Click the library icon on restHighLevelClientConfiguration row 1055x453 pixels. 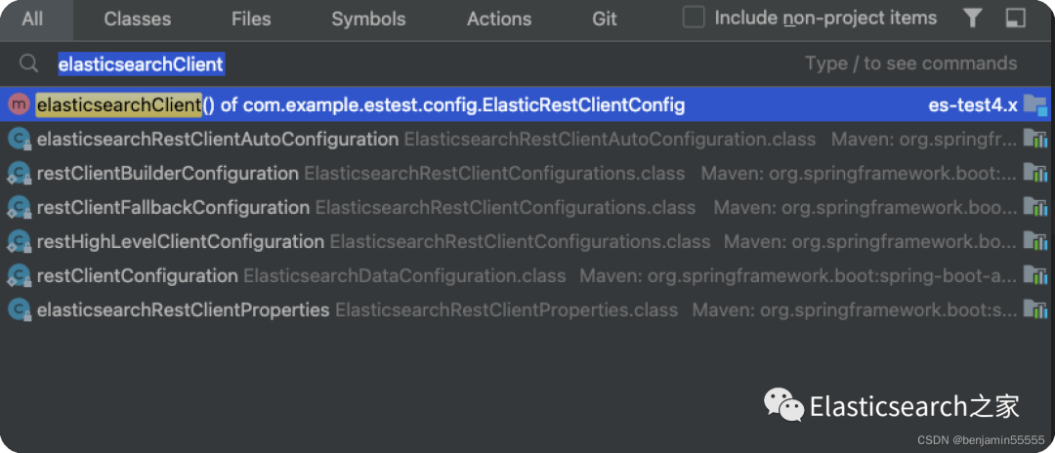1034,242
